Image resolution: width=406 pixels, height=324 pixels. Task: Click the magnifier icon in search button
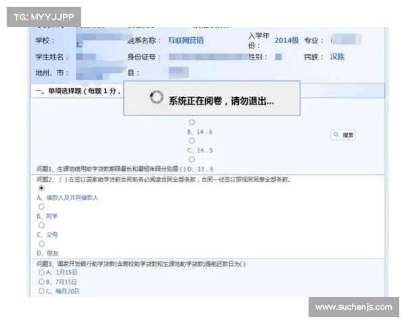tap(336, 134)
